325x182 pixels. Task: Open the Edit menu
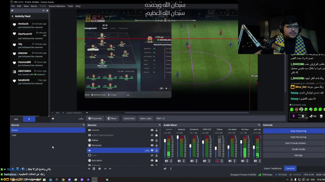click(x=19, y=6)
